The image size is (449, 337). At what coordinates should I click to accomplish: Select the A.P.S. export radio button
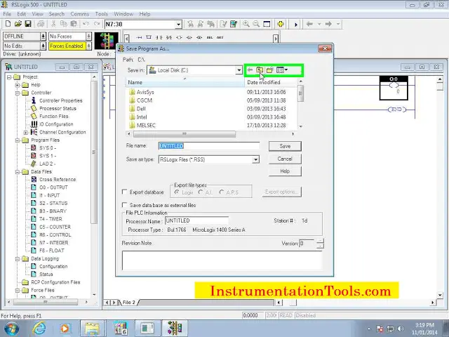222,192
